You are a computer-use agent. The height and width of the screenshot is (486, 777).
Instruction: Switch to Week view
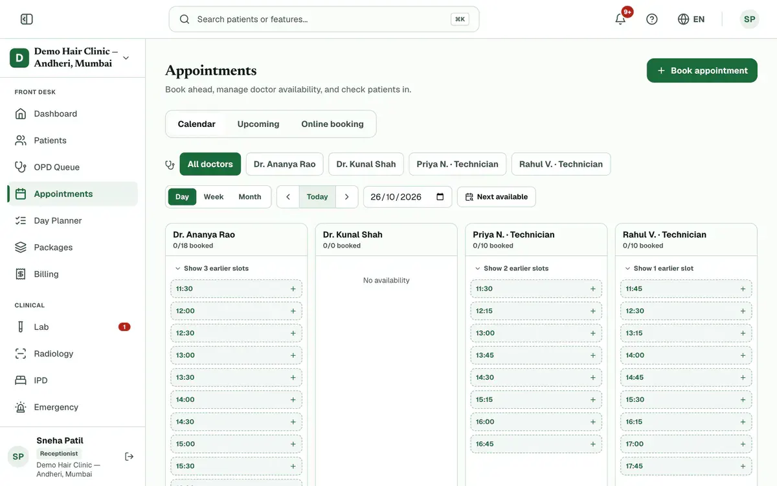(214, 197)
